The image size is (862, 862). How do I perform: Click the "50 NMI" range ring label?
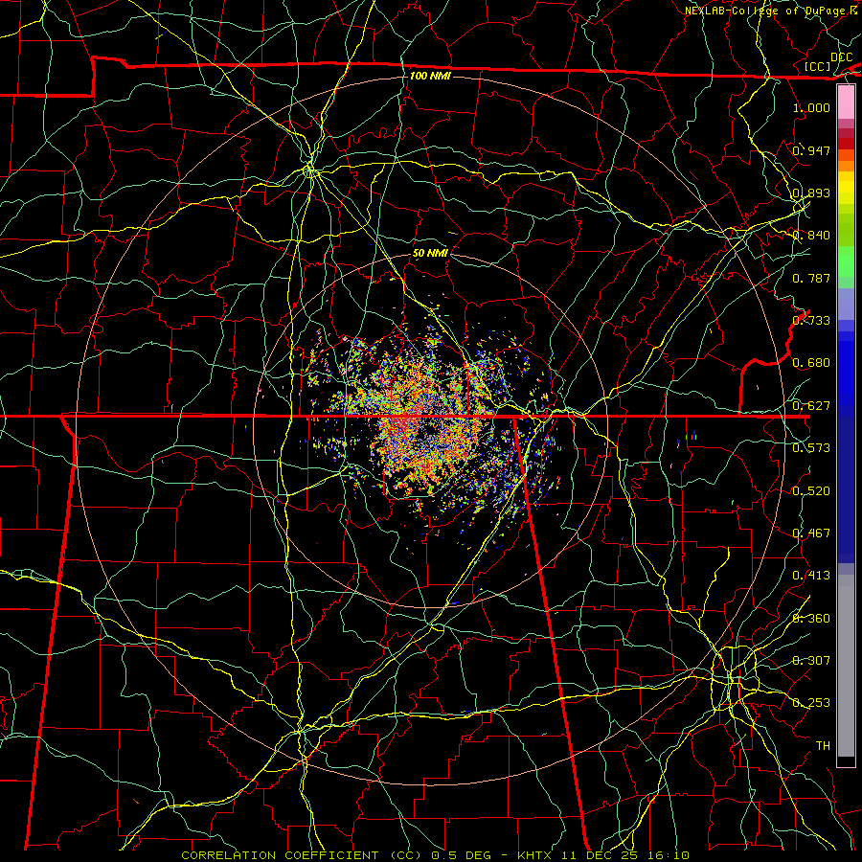click(x=430, y=253)
